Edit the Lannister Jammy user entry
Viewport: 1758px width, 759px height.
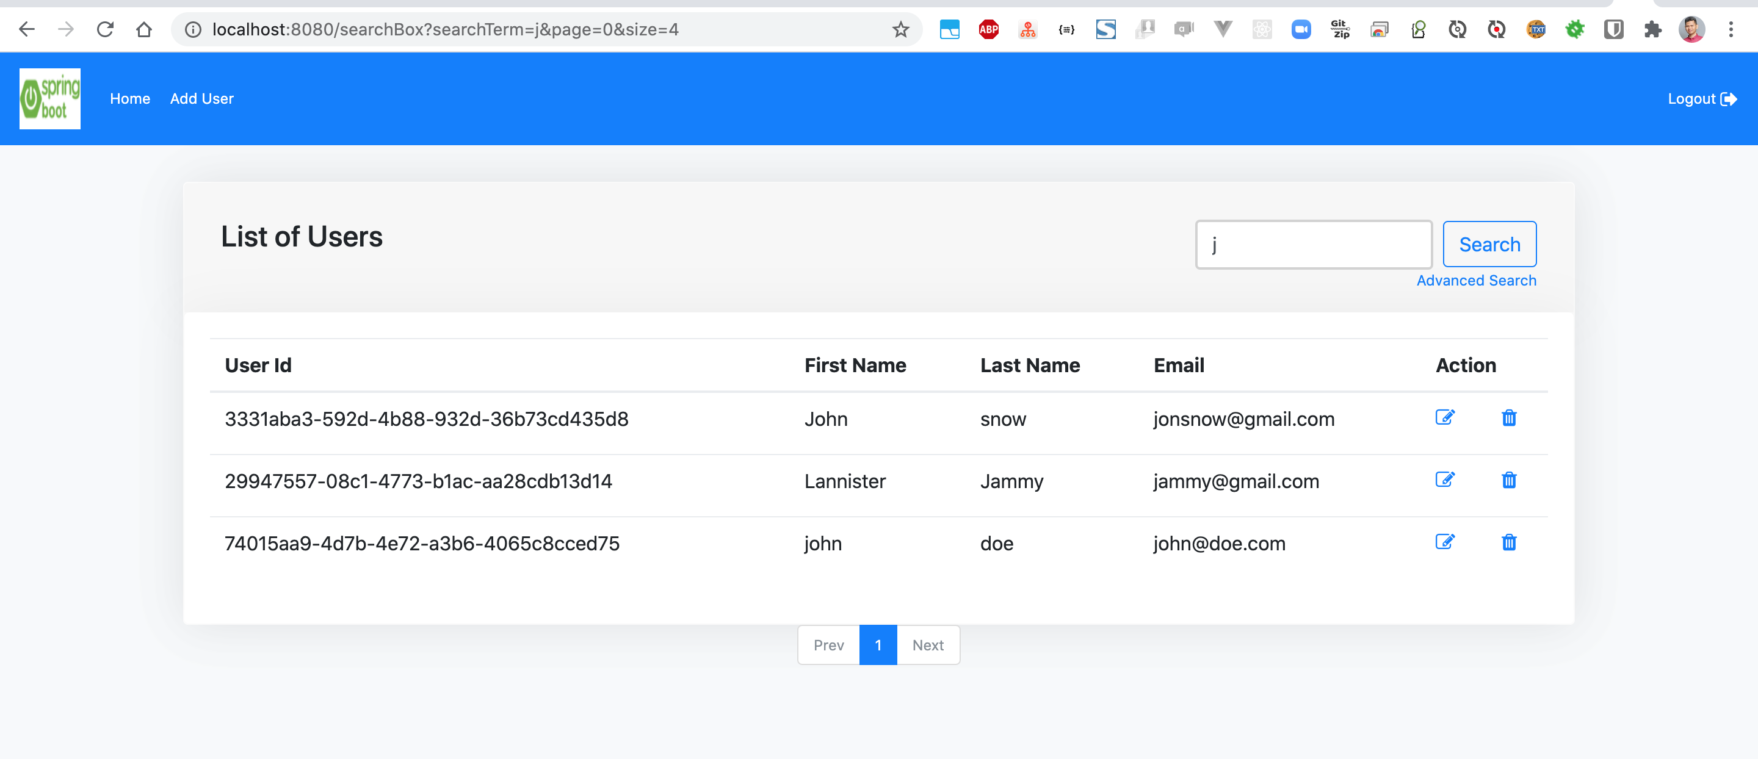1445,480
